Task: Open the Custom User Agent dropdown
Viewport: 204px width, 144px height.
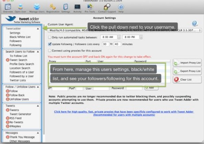Action: pyautogui.click(x=124, y=30)
